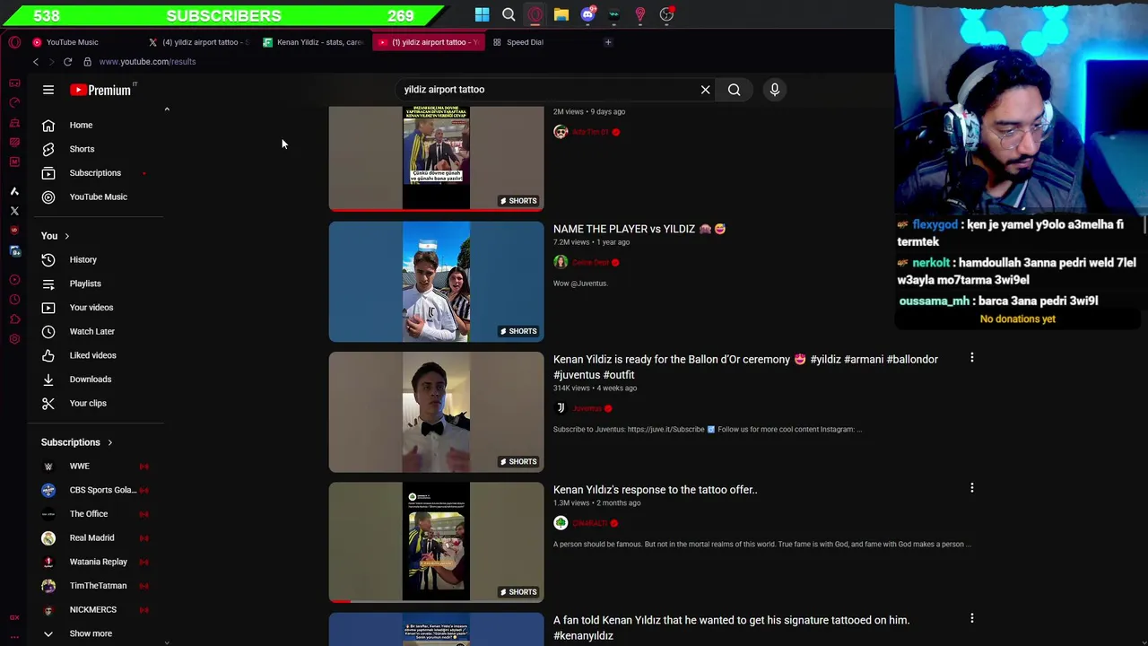The height and width of the screenshot is (646, 1148).
Task: Open Windows taskbar search
Action: pos(509,14)
